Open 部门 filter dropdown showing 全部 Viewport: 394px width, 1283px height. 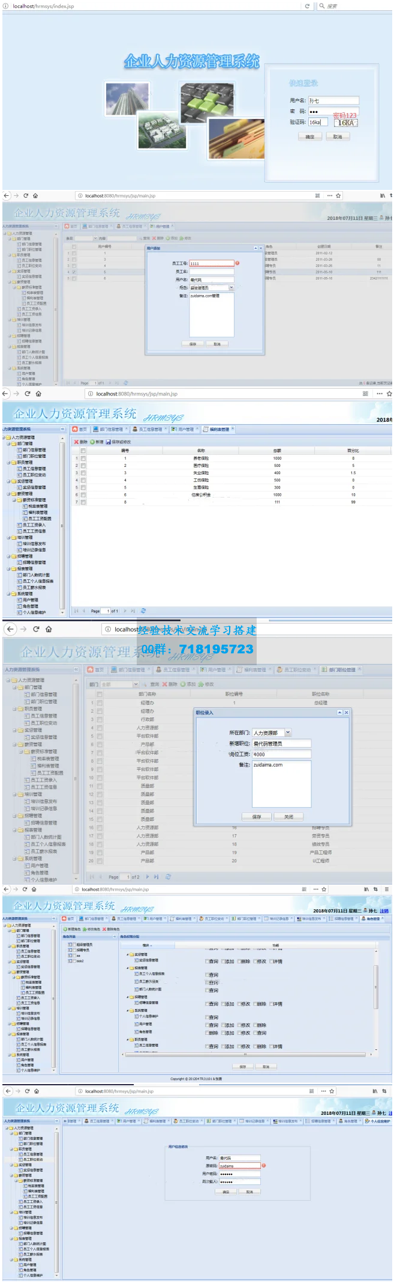[136, 684]
